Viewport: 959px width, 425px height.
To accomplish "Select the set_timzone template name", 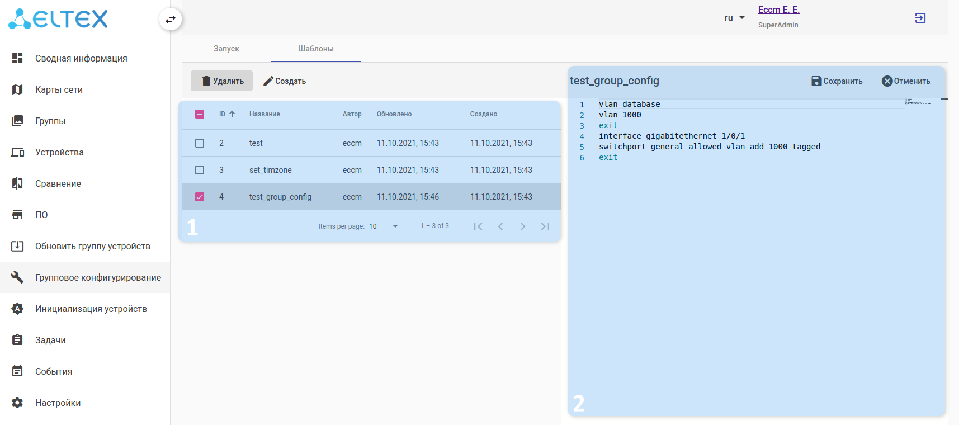I will (x=271, y=170).
